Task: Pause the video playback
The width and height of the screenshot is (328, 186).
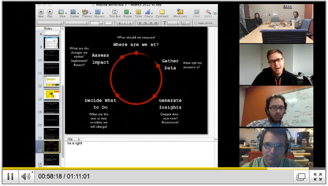Action: (x=10, y=176)
